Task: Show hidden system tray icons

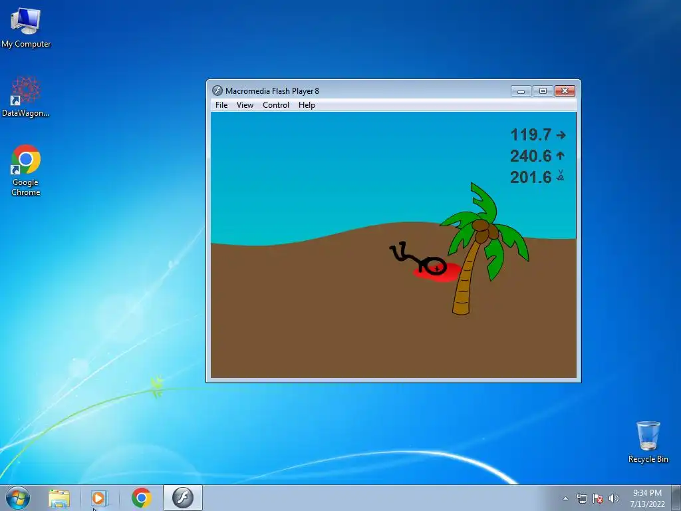Action: [x=565, y=498]
